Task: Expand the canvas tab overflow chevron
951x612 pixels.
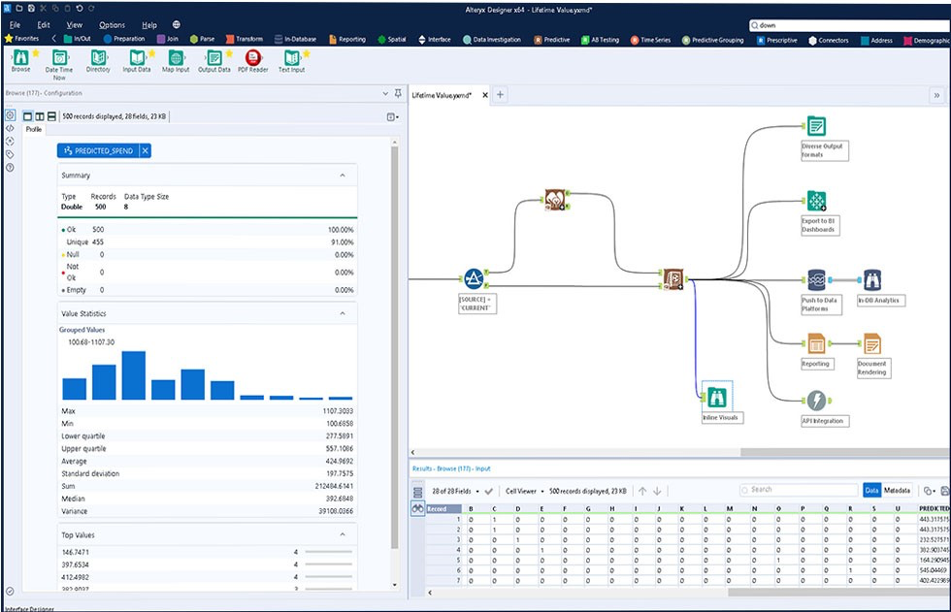Action: pyautogui.click(x=937, y=95)
